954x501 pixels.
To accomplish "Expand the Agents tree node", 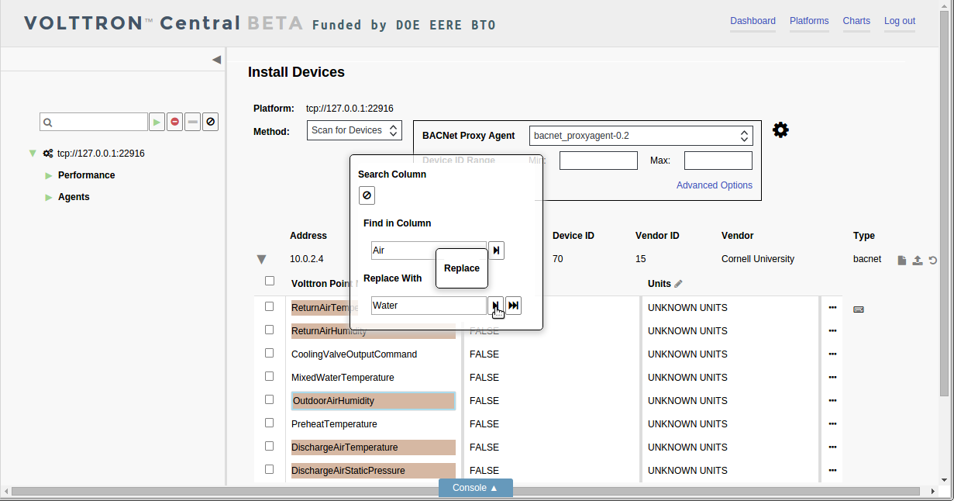I will coord(49,197).
